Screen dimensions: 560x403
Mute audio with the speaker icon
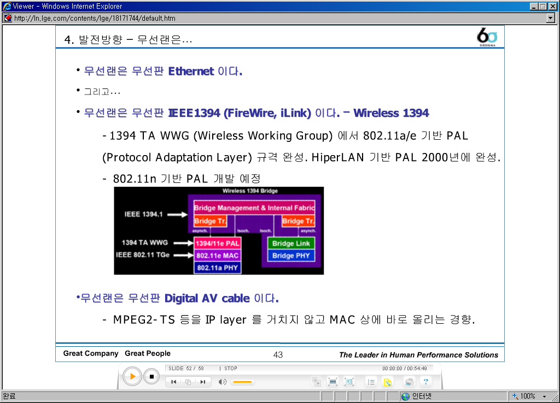click(222, 382)
